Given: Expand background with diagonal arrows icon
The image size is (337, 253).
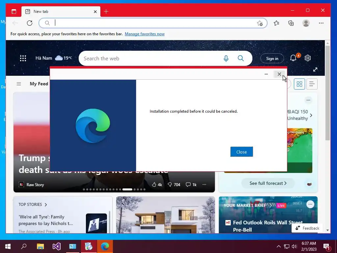Looking at the screenshot, I should pos(315,70).
